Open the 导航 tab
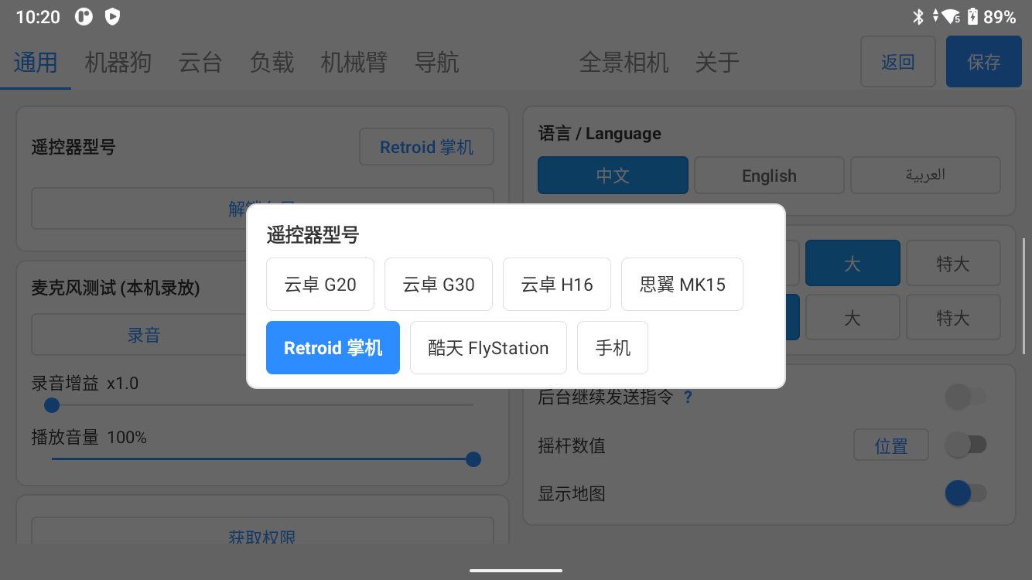The height and width of the screenshot is (580, 1032). [436, 62]
